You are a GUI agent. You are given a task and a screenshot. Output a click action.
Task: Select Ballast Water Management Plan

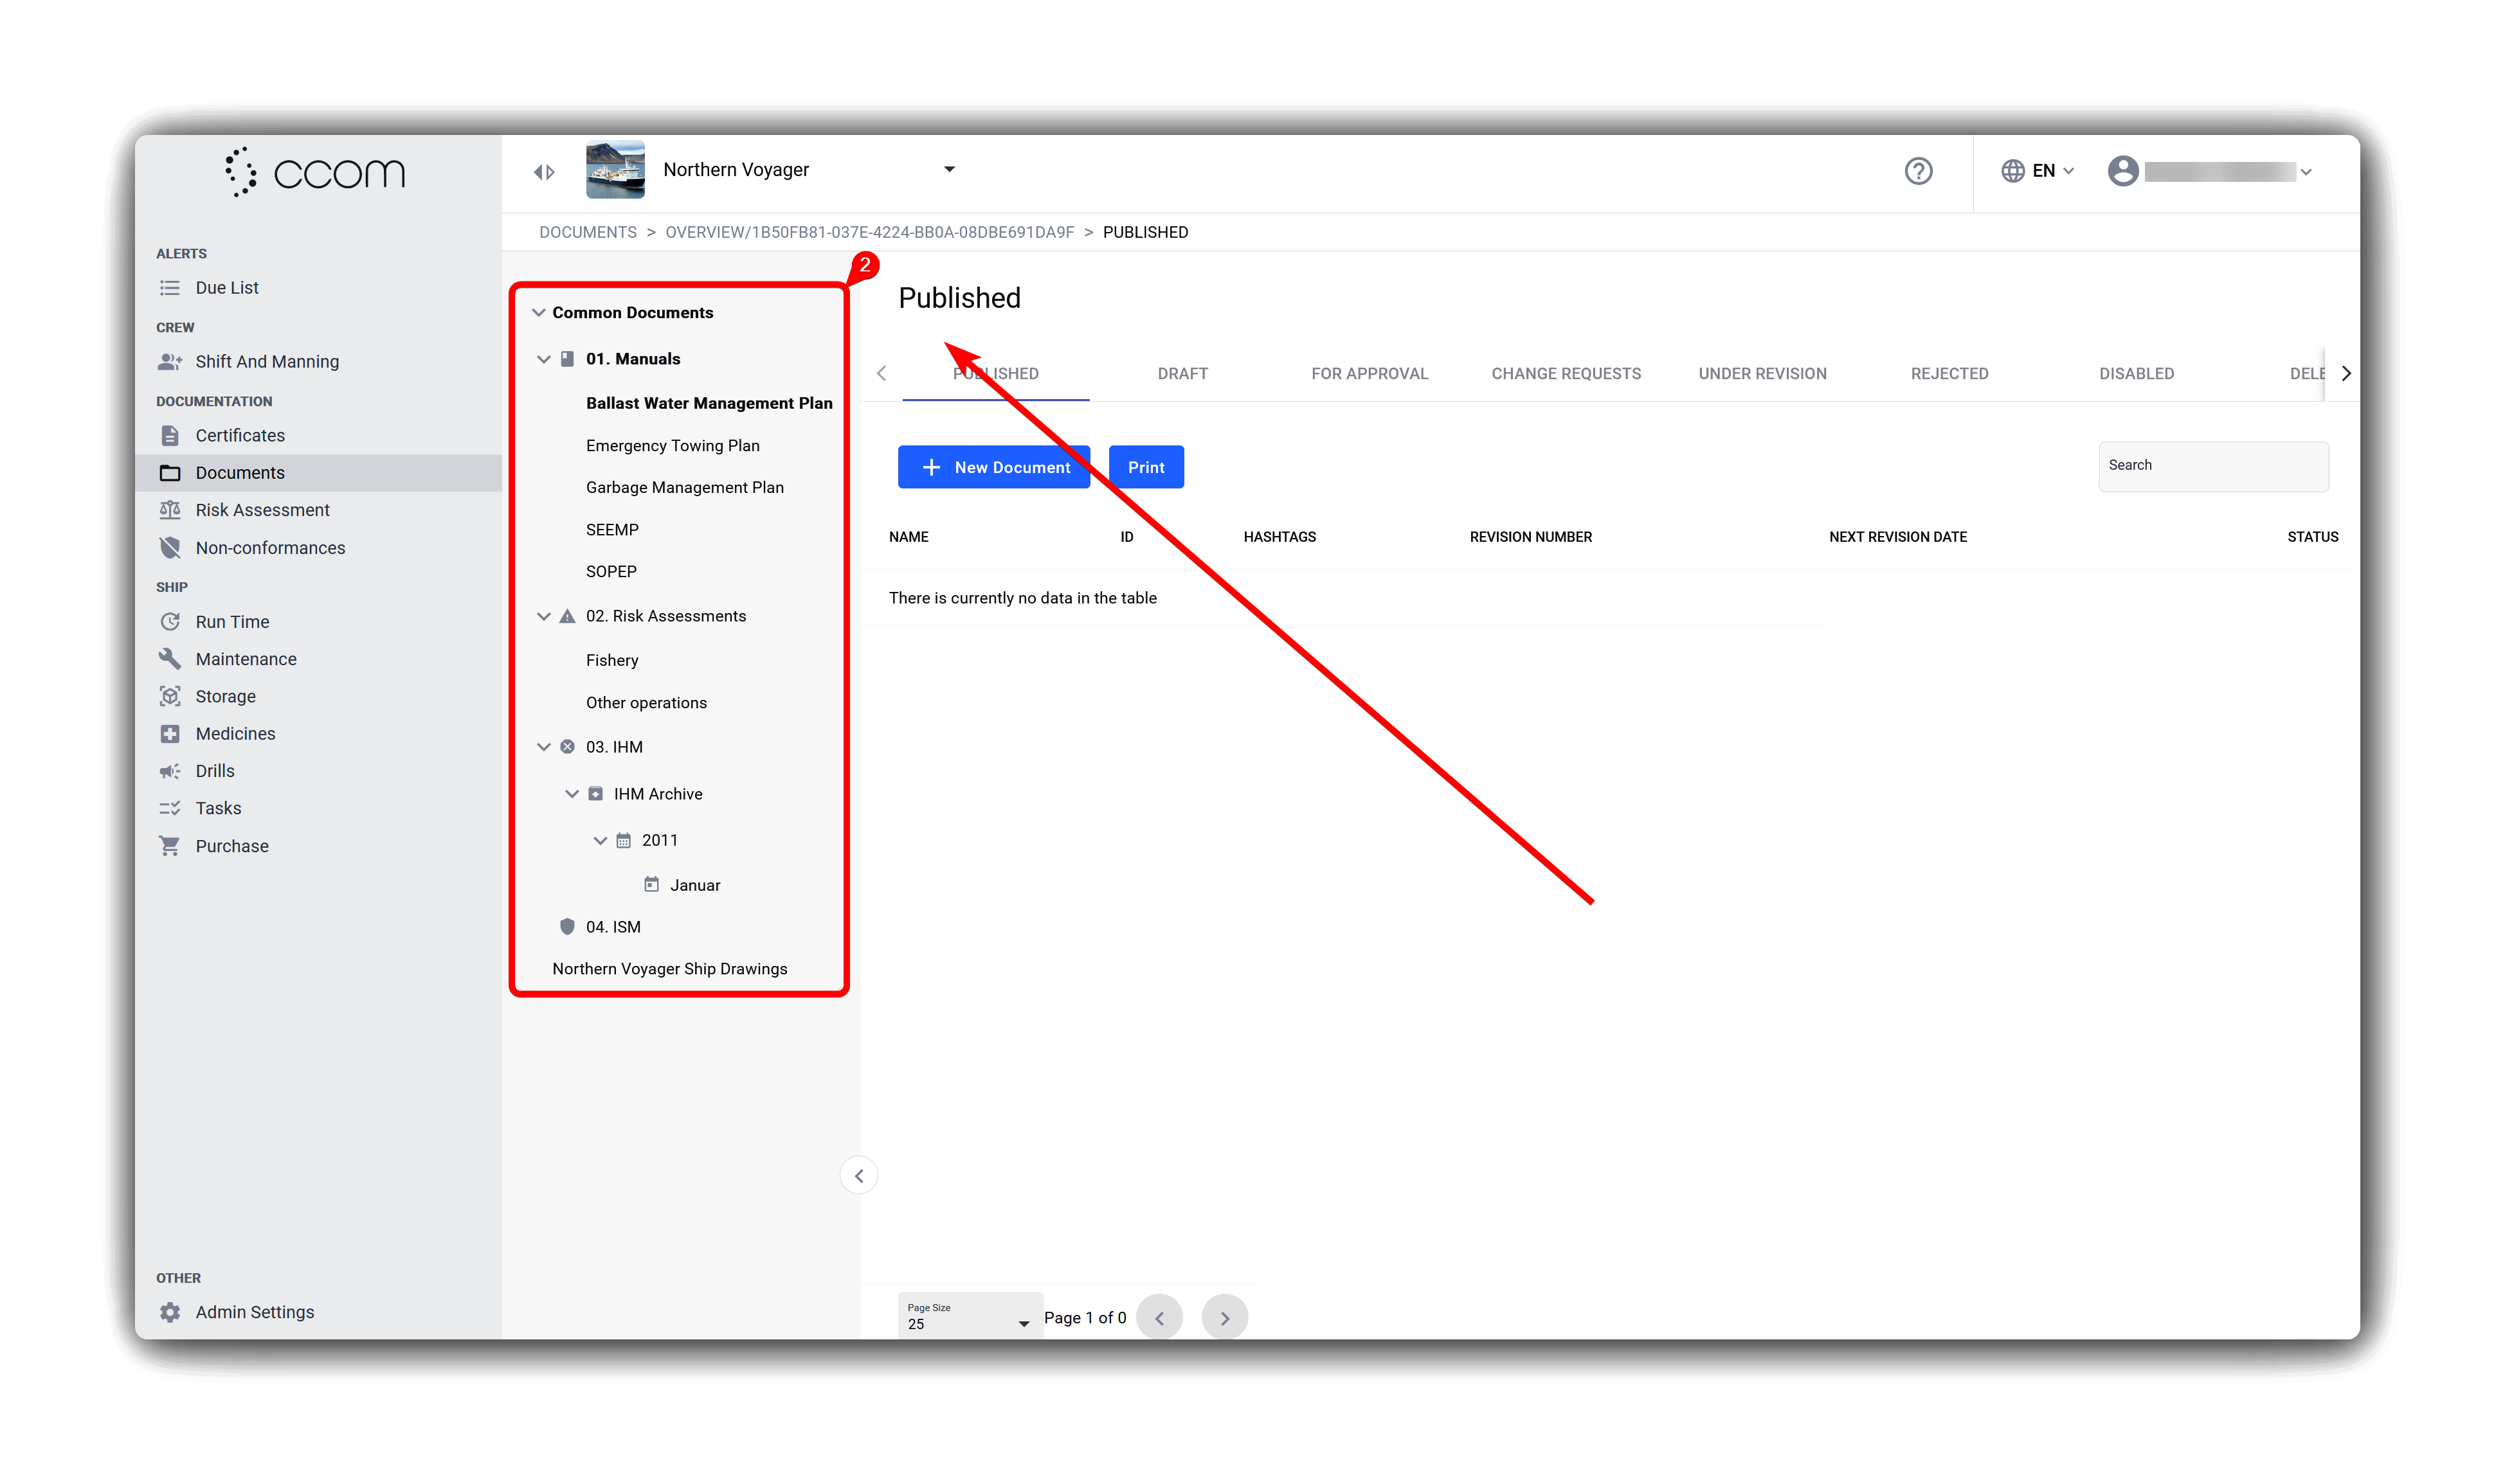709,403
